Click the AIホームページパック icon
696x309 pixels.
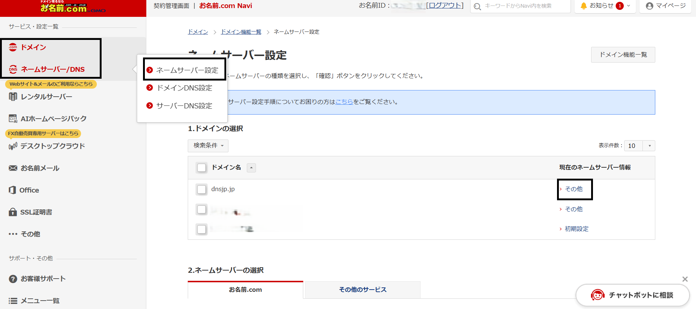(x=13, y=119)
